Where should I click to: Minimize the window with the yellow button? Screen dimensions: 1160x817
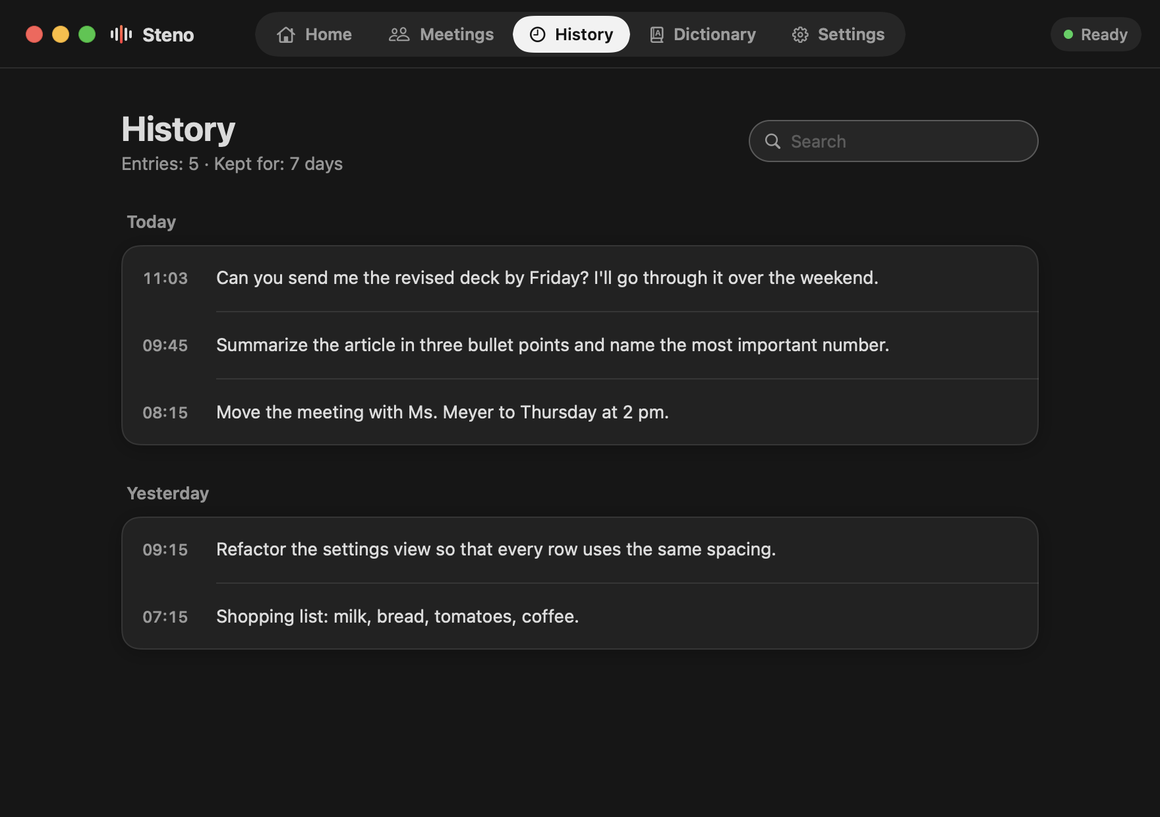pos(61,34)
